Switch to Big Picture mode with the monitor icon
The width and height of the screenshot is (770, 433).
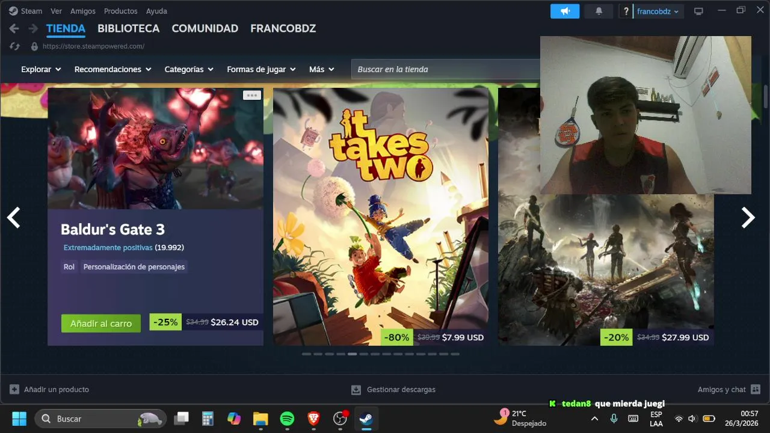pos(698,11)
